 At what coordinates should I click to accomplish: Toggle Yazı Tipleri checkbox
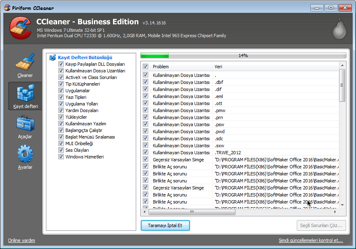pos(61,97)
